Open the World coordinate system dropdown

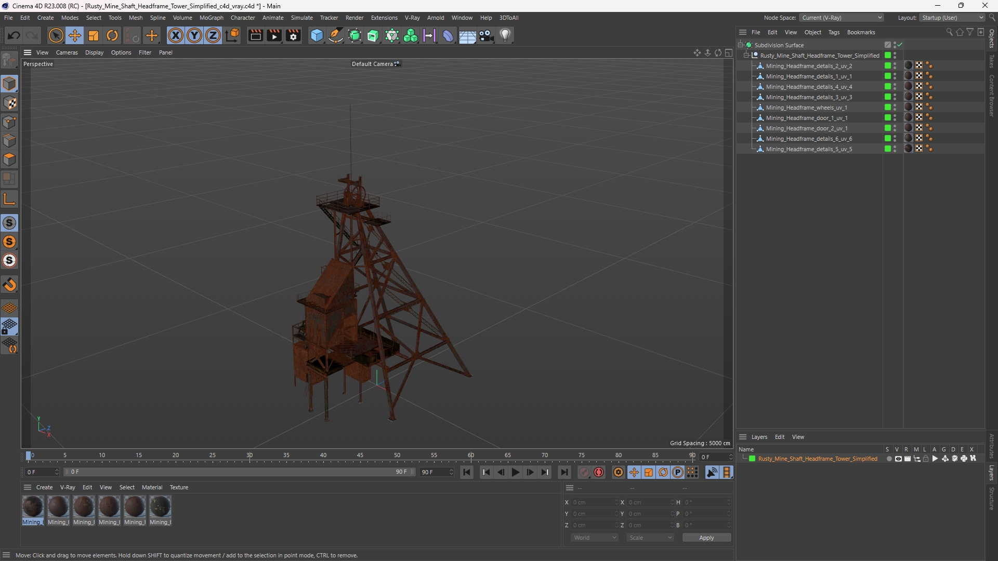click(x=594, y=538)
